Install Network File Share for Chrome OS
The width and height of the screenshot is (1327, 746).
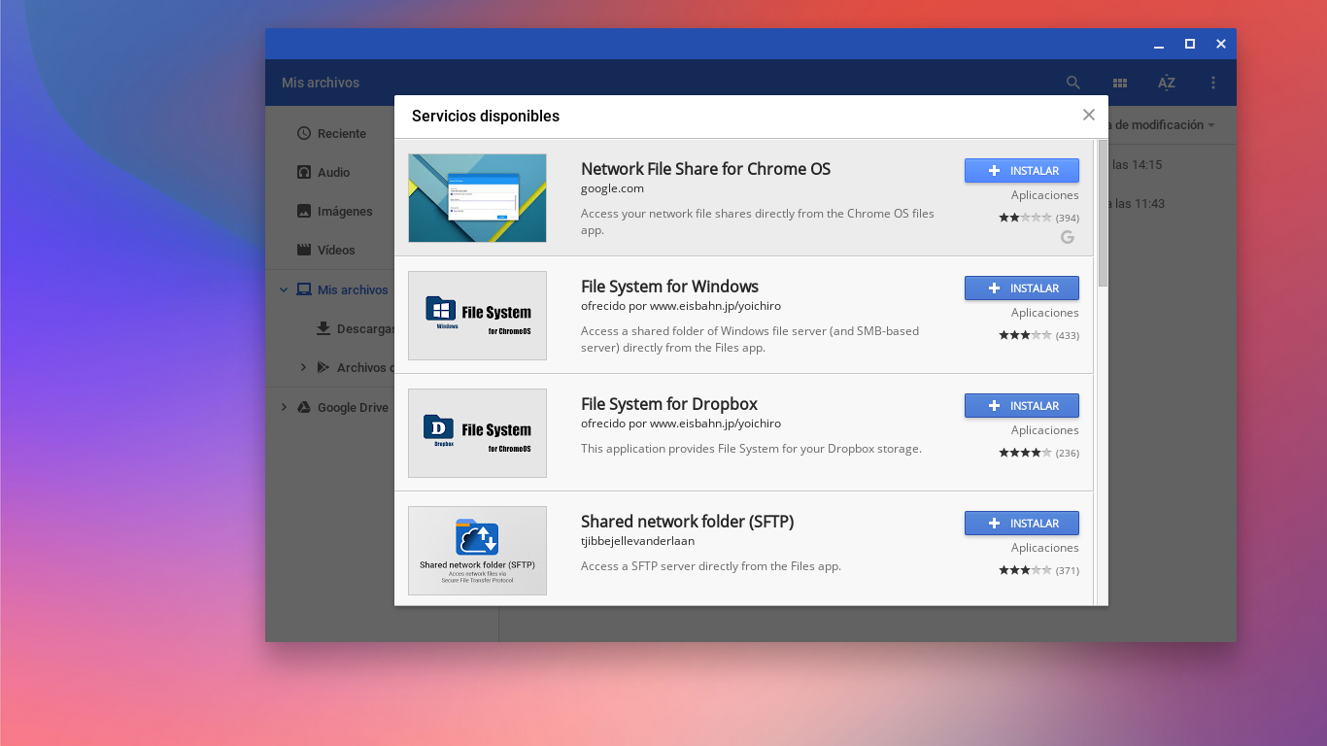[1021, 170]
